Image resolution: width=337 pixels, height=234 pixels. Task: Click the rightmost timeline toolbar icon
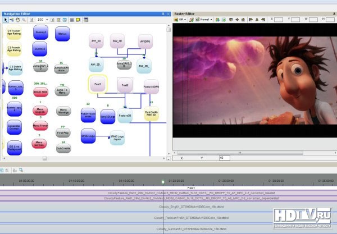point(21,171)
